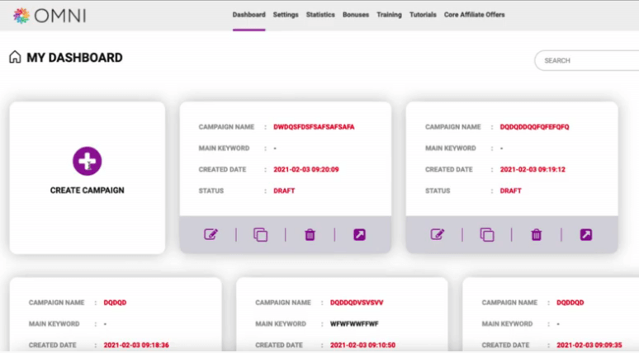The image size is (639, 353).
Task: Click created date 2021-02-03 09:10:50
Action: pyautogui.click(x=362, y=345)
